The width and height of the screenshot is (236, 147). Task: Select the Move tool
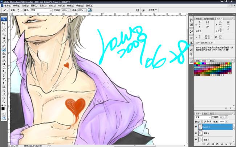pyautogui.click(x=4, y=24)
